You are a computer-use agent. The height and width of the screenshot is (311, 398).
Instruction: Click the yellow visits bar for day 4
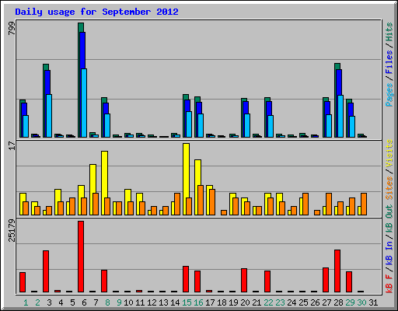(58, 195)
